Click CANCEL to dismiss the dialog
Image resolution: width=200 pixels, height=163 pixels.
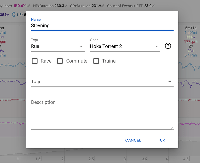133,140
